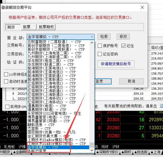Image resolution: width=163 pixels, height=157 pixels.
Task: Open the 轧卷板 quote tab
Action: point(9,147)
